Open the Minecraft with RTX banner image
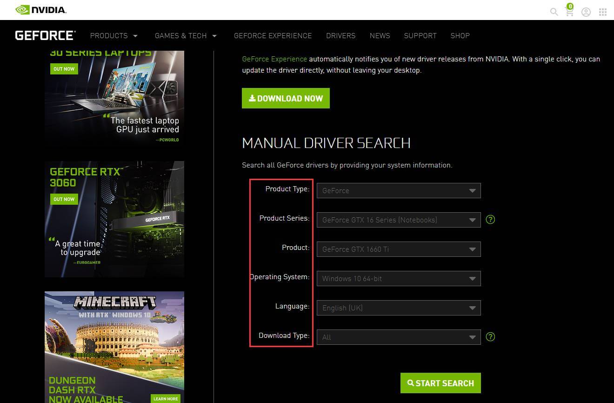The height and width of the screenshot is (403, 614). [x=114, y=347]
